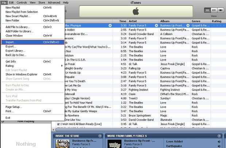Choose New Smart Playlist menu item
226x148 pixels.
click(32, 16)
